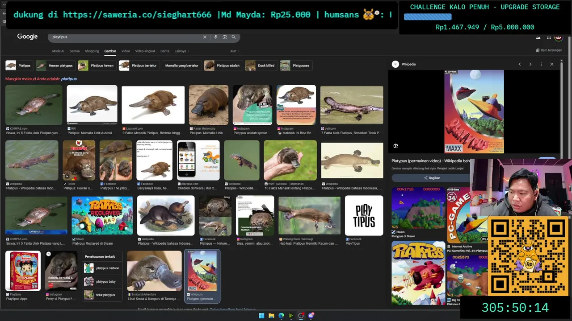Open Lainnya dropdown in search tabs
This screenshot has width=572, height=321.
coord(181,51)
